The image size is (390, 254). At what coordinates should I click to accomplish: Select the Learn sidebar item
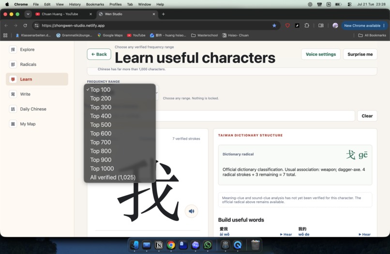37,79
